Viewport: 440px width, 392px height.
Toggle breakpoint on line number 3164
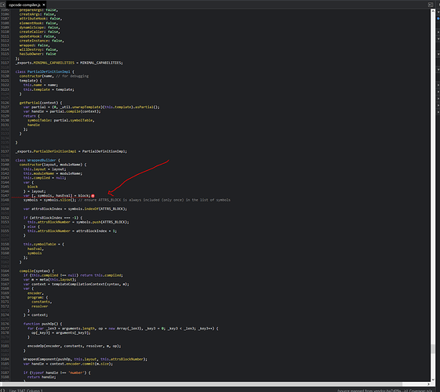coord(5,270)
